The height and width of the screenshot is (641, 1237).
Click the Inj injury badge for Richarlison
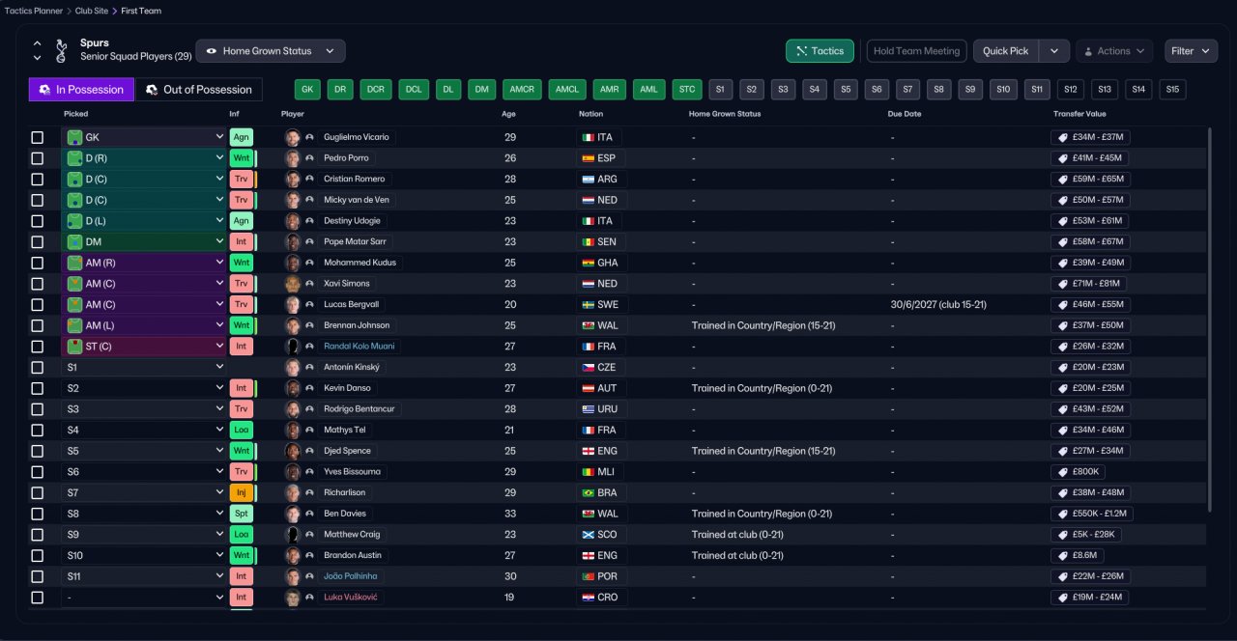click(242, 493)
